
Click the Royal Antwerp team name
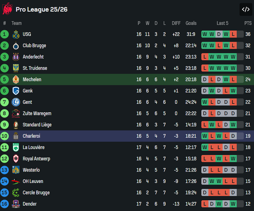pyautogui.click(x=36, y=159)
